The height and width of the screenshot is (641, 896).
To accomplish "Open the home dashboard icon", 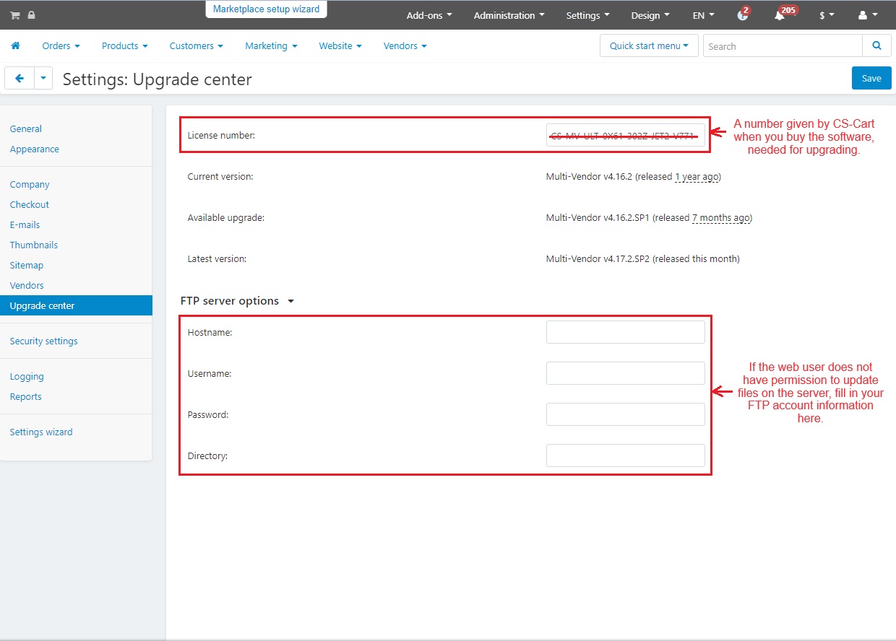I will tap(15, 45).
